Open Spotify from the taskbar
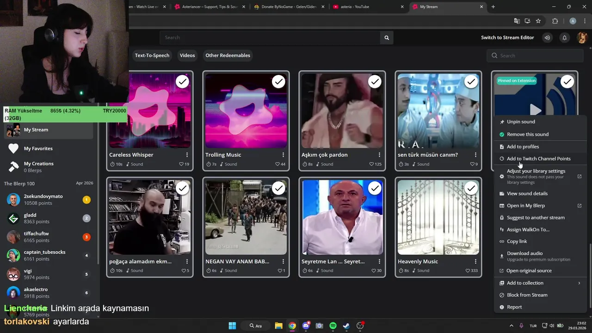The image size is (592, 333). point(333,326)
